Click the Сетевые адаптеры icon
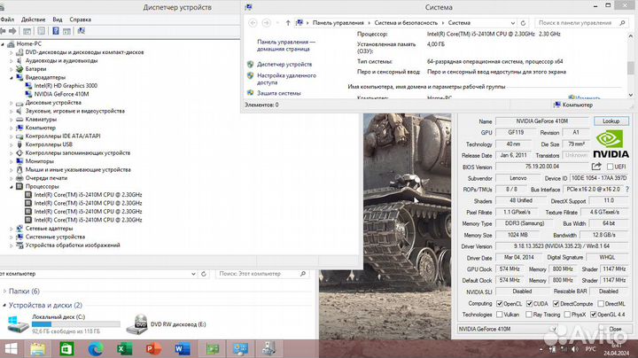The height and width of the screenshot is (358, 638). pyautogui.click(x=19, y=229)
